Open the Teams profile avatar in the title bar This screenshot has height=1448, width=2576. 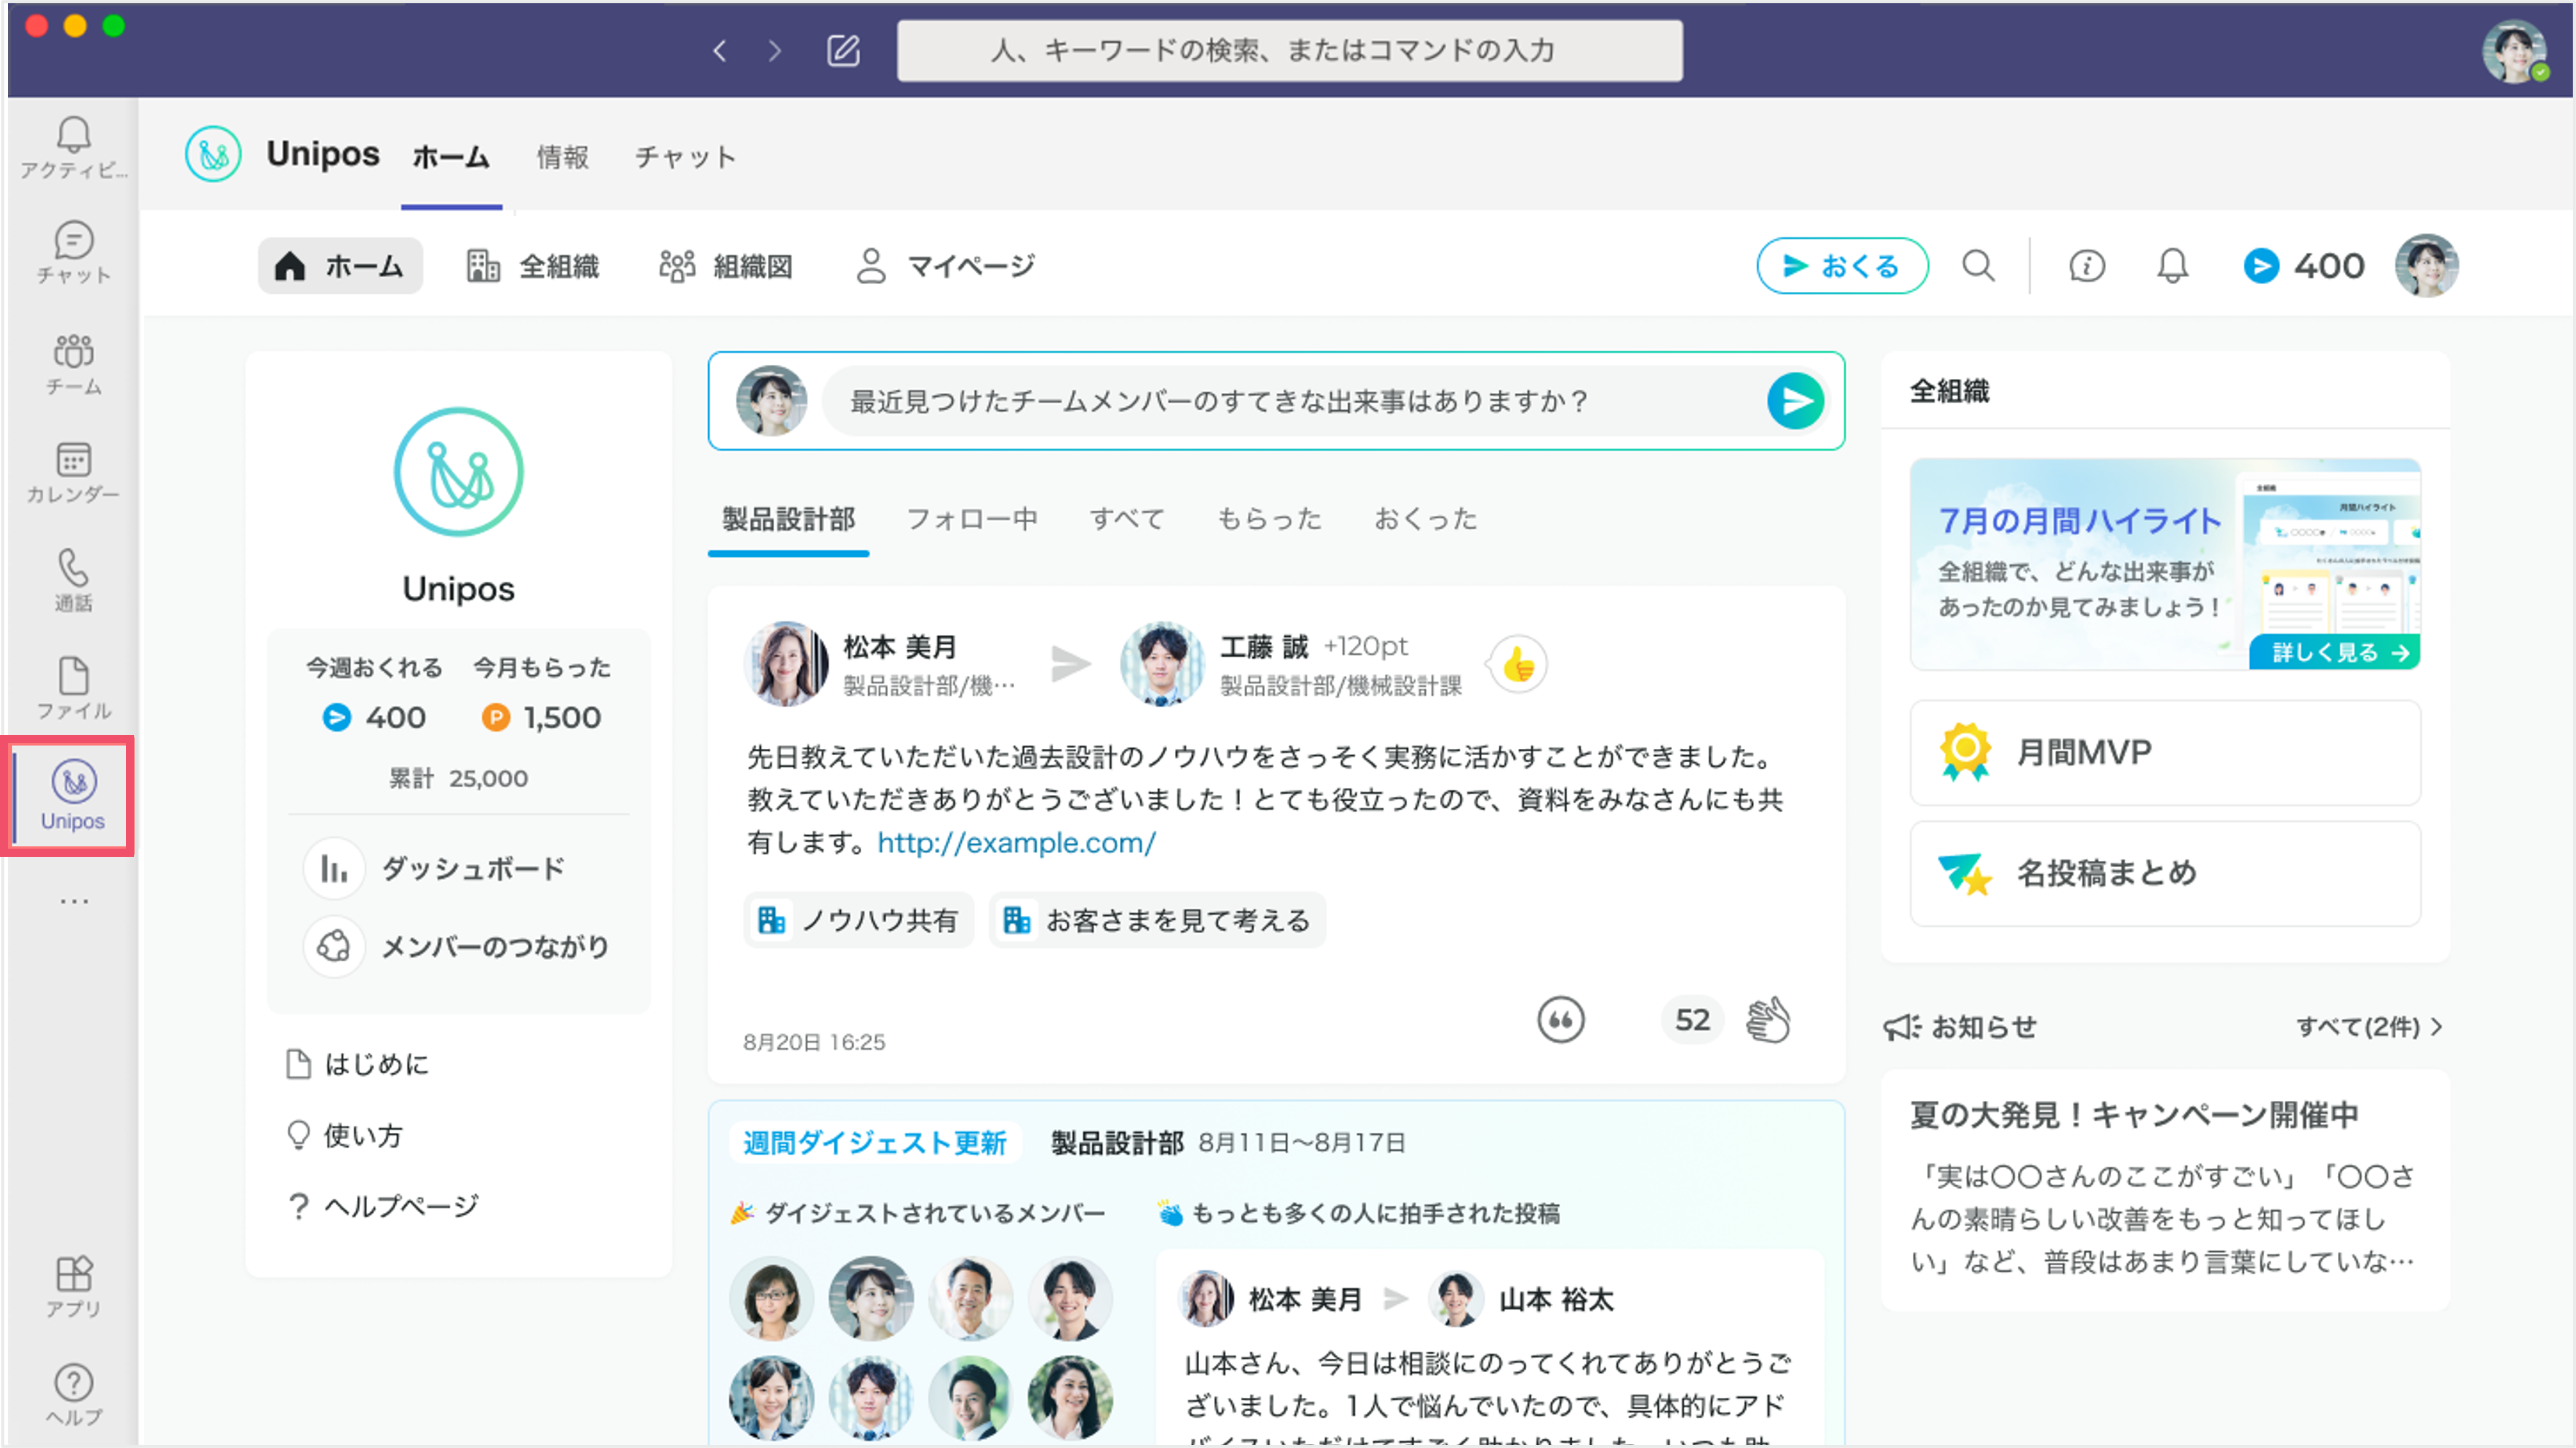[x=2514, y=51]
